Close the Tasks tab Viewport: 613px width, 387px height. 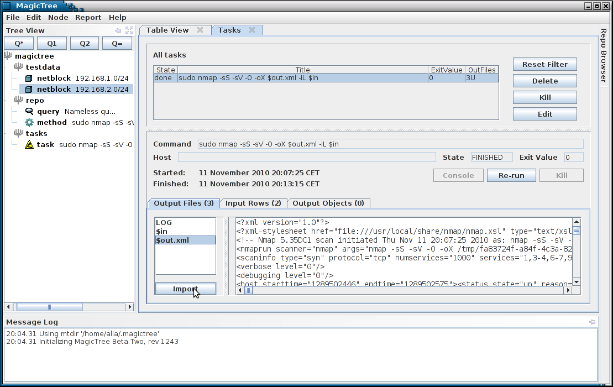[x=252, y=30]
